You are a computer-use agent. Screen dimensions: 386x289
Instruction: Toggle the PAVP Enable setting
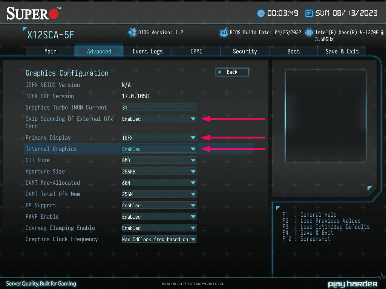tap(159, 217)
